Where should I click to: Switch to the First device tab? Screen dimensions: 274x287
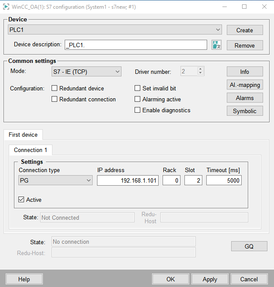(x=23, y=135)
